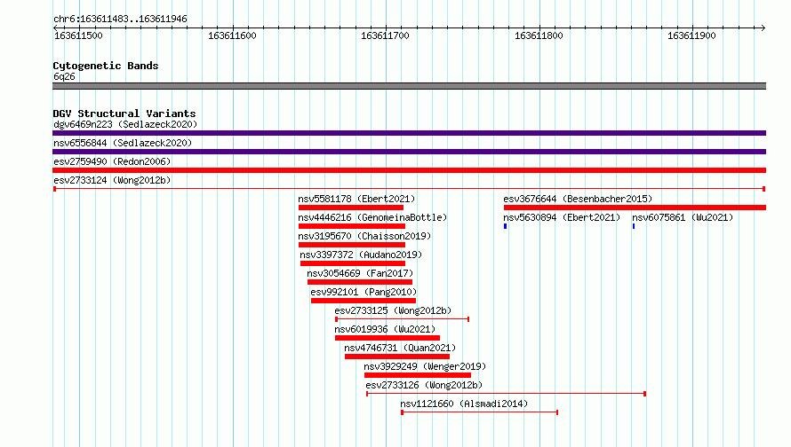This screenshot has height=447, width=791.
Task: Click ruler position 163611500
Action: (78, 35)
